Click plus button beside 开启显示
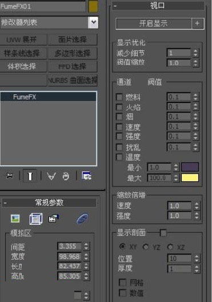Image resolution: width=212 pixels, height=302 pixels. tap(198, 23)
